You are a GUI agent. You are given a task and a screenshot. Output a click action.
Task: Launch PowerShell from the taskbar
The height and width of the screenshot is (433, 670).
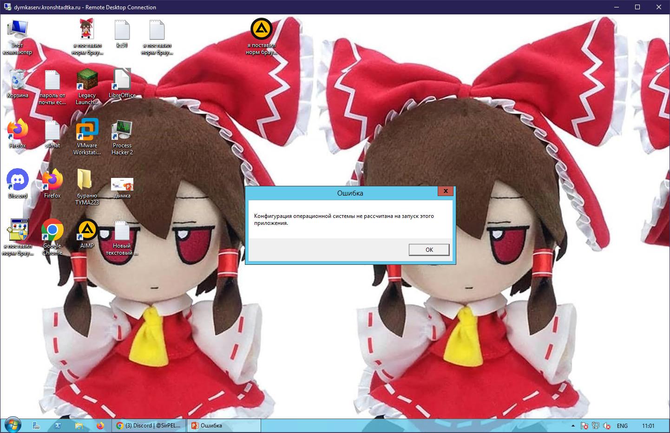58,426
